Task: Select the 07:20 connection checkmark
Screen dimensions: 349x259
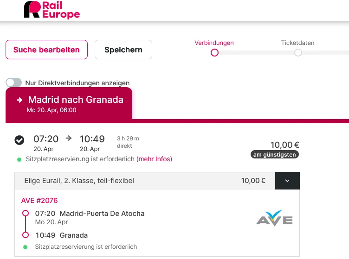Action: point(19,140)
